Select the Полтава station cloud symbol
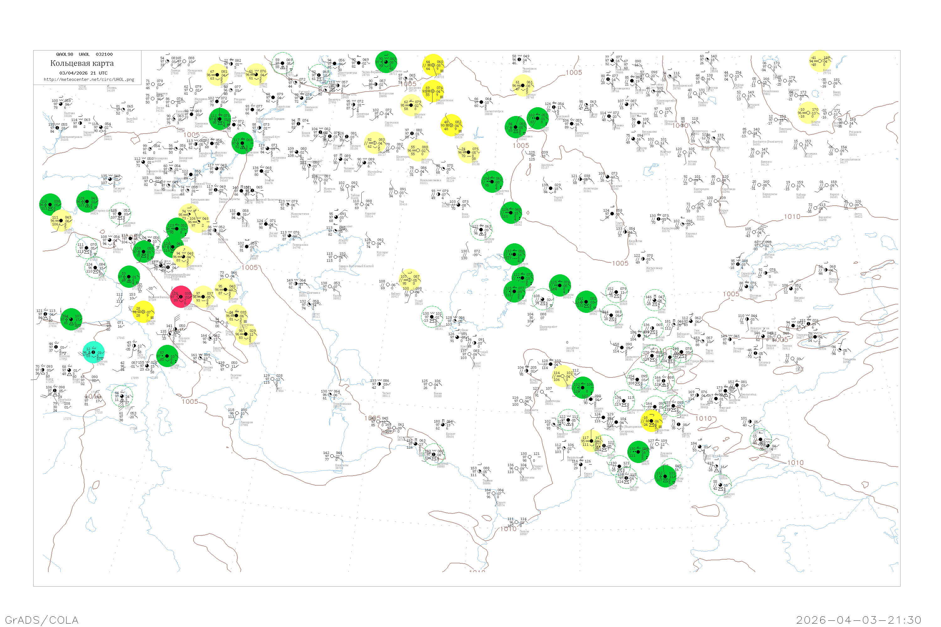This screenshot has width=941, height=627. (61, 104)
